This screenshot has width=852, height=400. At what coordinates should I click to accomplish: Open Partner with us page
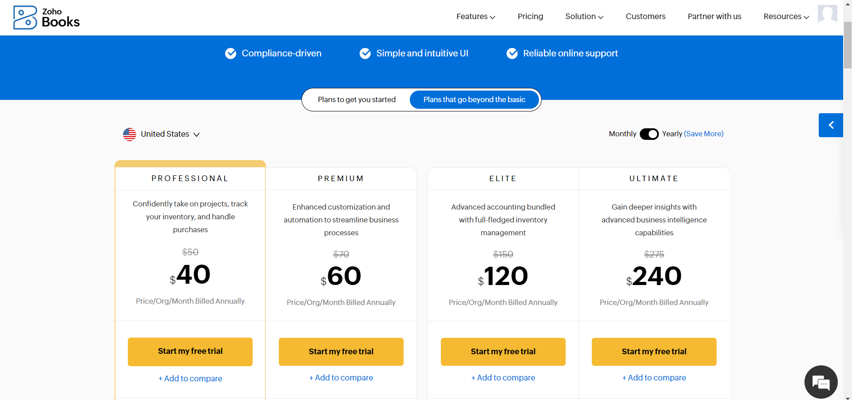point(714,16)
